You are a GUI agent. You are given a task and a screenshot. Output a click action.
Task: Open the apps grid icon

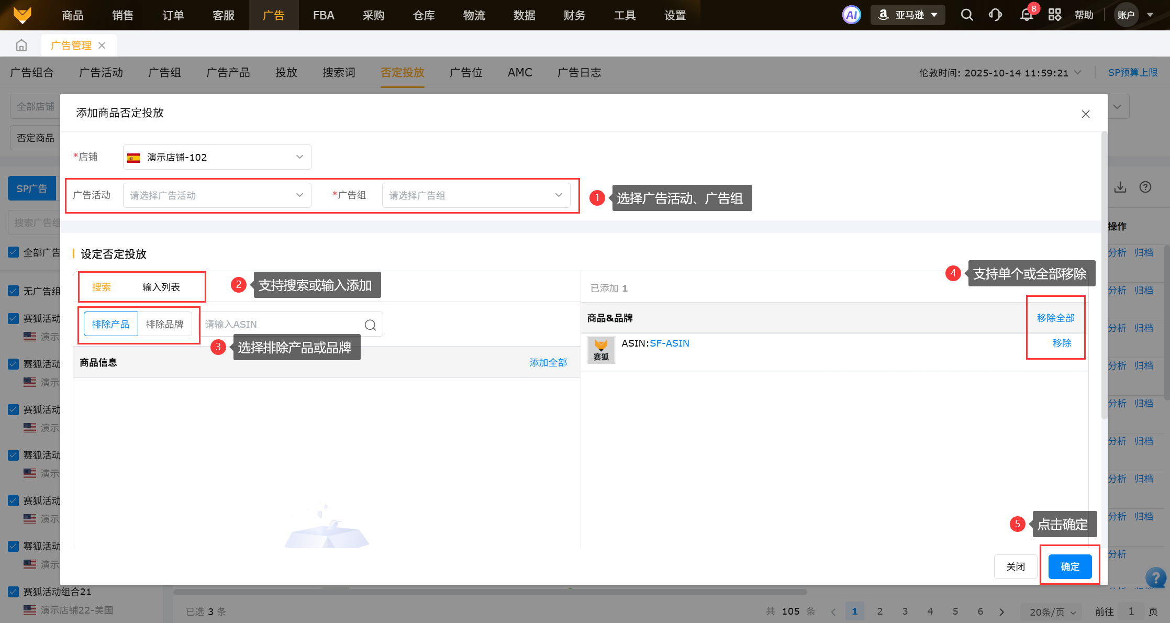pos(1055,15)
